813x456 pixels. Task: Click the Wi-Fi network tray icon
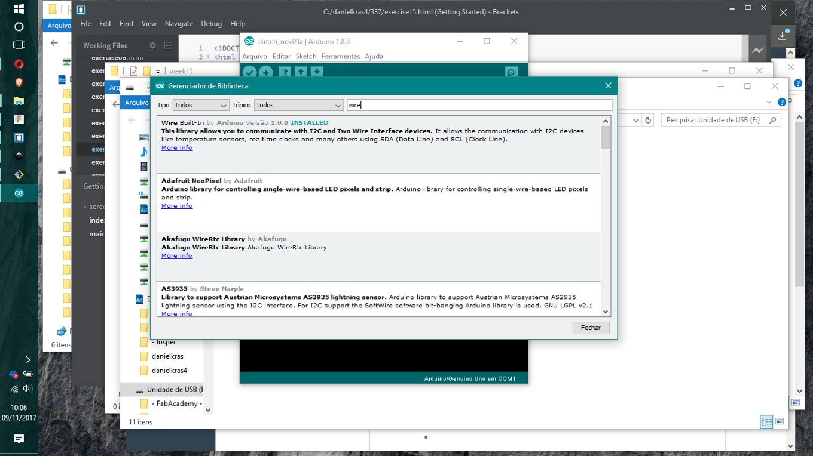(14, 389)
